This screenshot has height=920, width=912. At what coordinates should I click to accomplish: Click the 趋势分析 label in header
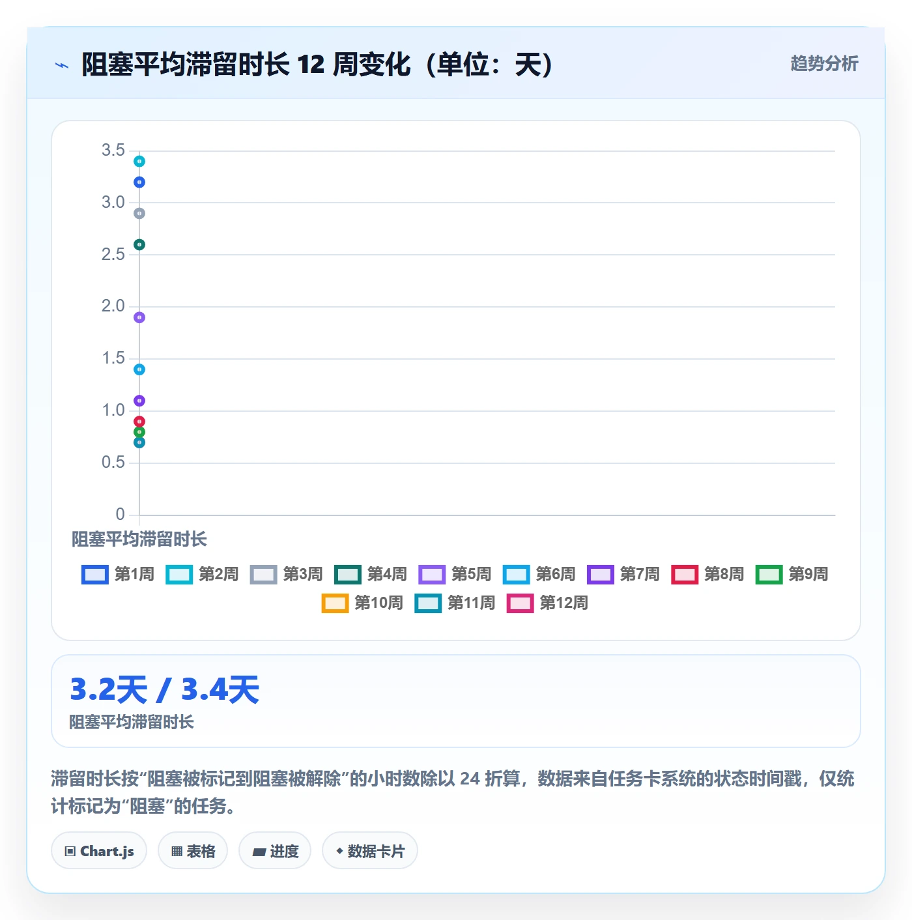tap(824, 64)
